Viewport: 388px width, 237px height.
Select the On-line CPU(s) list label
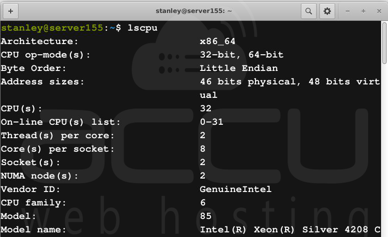coord(61,122)
